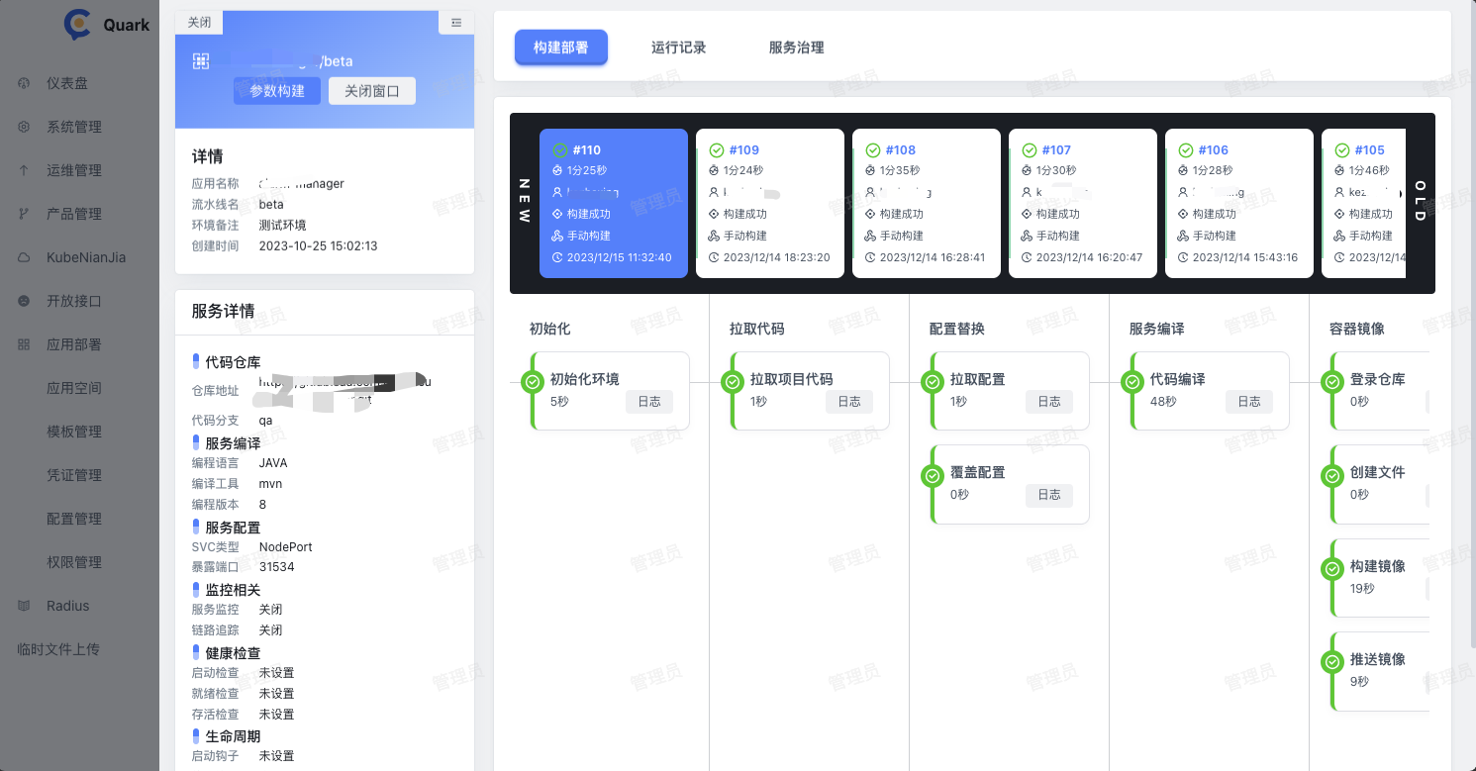Open 仪表盘 dashboard in sidebar

pos(67,83)
